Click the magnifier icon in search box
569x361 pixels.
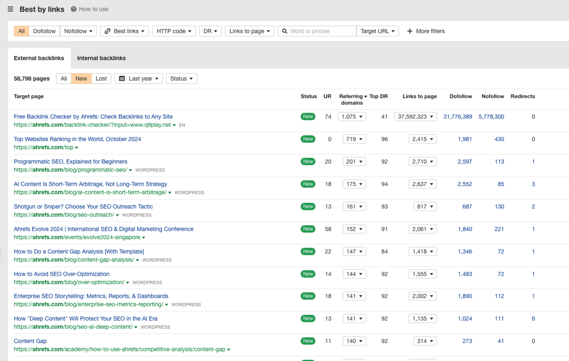[284, 31]
